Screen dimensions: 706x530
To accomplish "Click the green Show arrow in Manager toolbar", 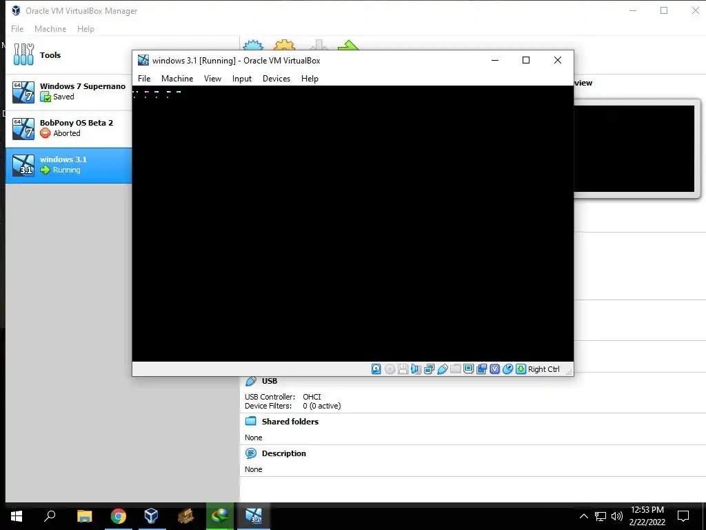I will tap(348, 45).
